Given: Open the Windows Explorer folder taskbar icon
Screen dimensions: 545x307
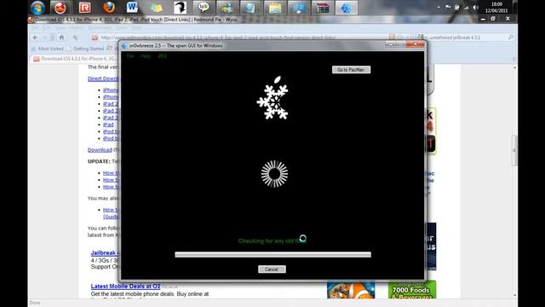Looking at the screenshot, I should click(274, 8).
